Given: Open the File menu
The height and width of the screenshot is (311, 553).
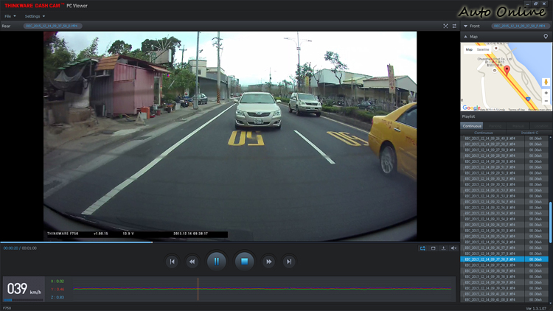Looking at the screenshot, I should tap(10, 16).
